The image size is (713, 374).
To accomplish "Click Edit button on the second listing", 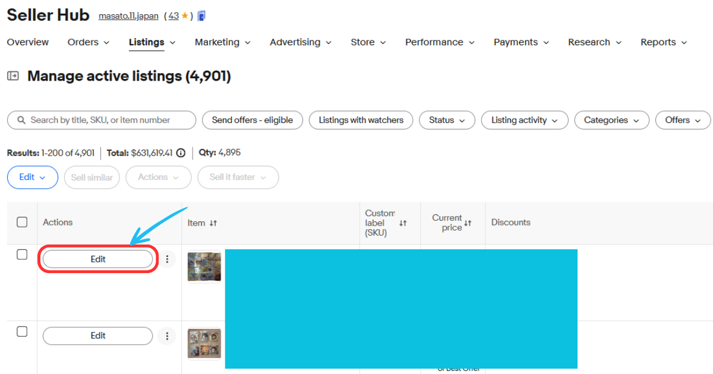I will (x=98, y=336).
